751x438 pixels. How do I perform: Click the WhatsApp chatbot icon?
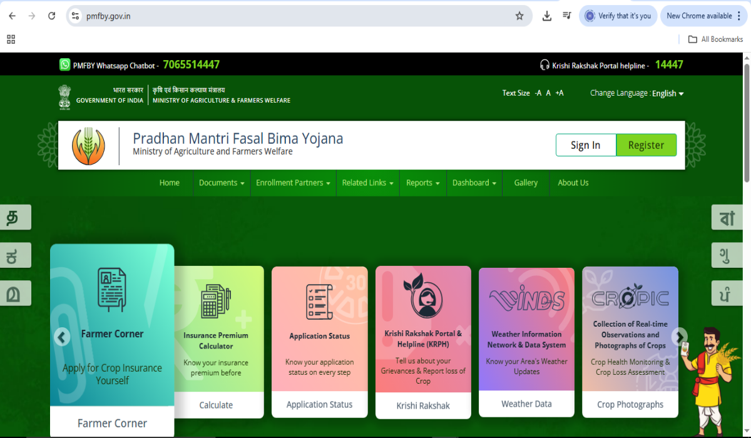pos(65,64)
